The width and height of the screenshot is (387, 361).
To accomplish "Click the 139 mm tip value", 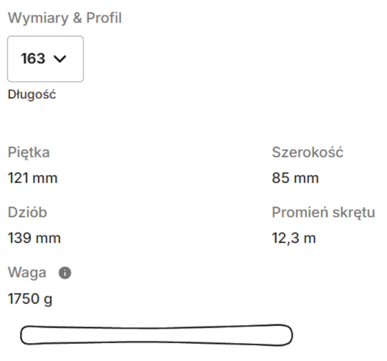I will point(34,238).
